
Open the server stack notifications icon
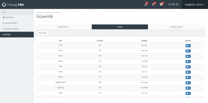[x=161, y=4]
